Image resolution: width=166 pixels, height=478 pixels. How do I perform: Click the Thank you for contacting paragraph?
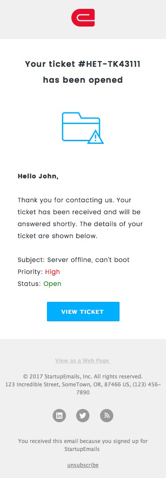[x=80, y=218]
